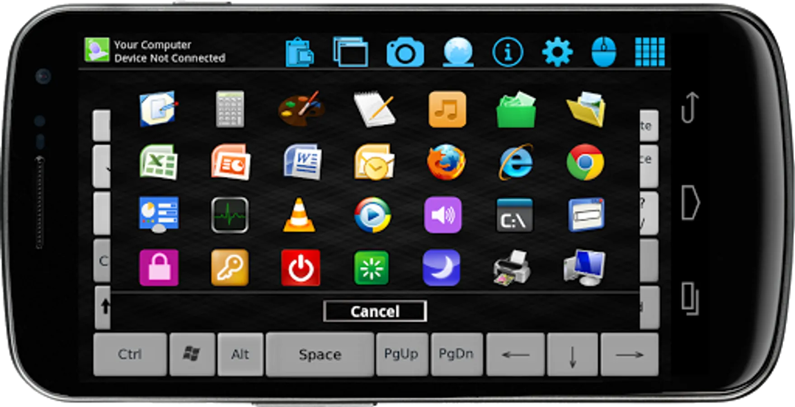Viewport: 795px width, 407px height.
Task: Open the document editor icon beside Calculator
Action: 158,109
